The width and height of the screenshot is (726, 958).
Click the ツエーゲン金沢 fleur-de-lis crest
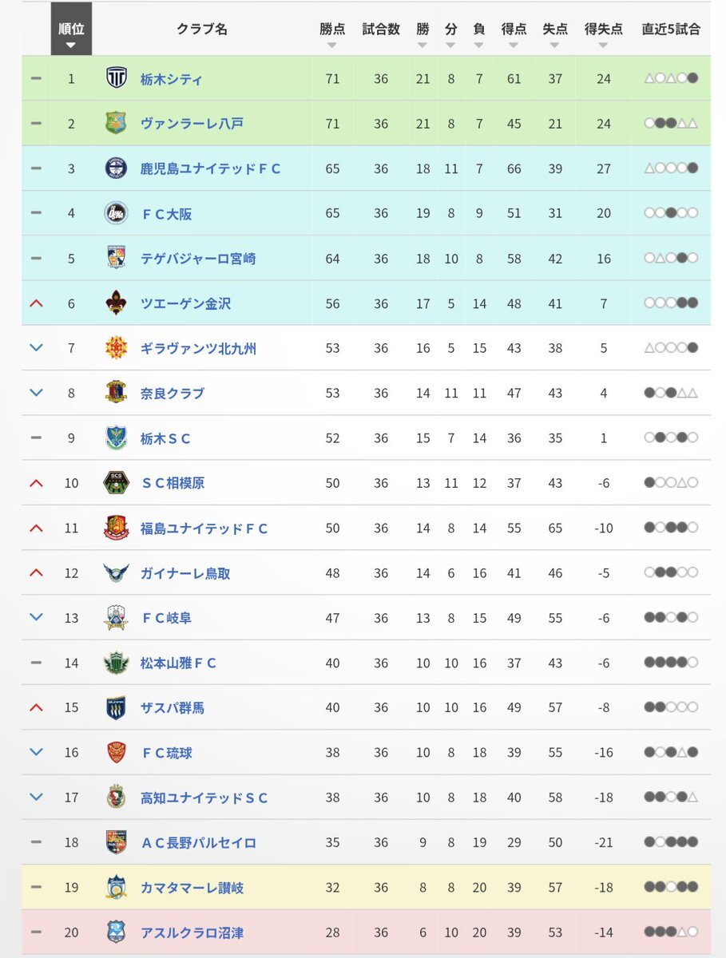pyautogui.click(x=116, y=303)
